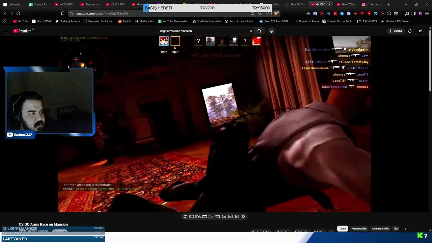Select the Counter-Strike filter chip
The image size is (432, 243).
coord(380,228)
